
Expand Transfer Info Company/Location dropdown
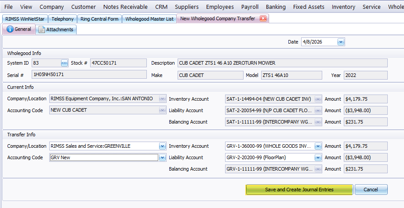pos(162,146)
